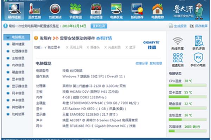Click the 电脑状态 section heading

click(x=175, y=73)
